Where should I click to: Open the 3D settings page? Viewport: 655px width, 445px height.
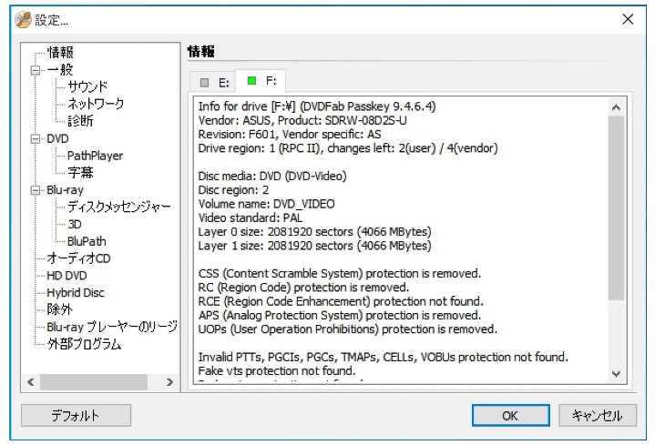[x=75, y=224]
